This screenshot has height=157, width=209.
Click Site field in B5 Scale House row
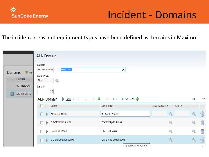tap(182, 114)
